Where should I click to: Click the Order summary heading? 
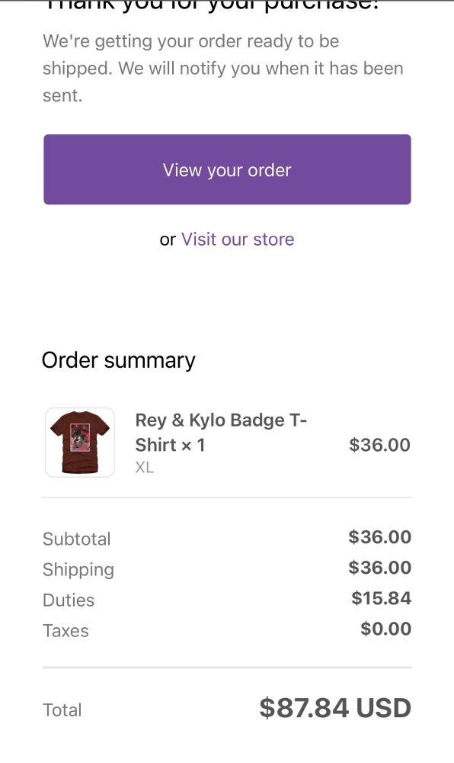tap(118, 359)
